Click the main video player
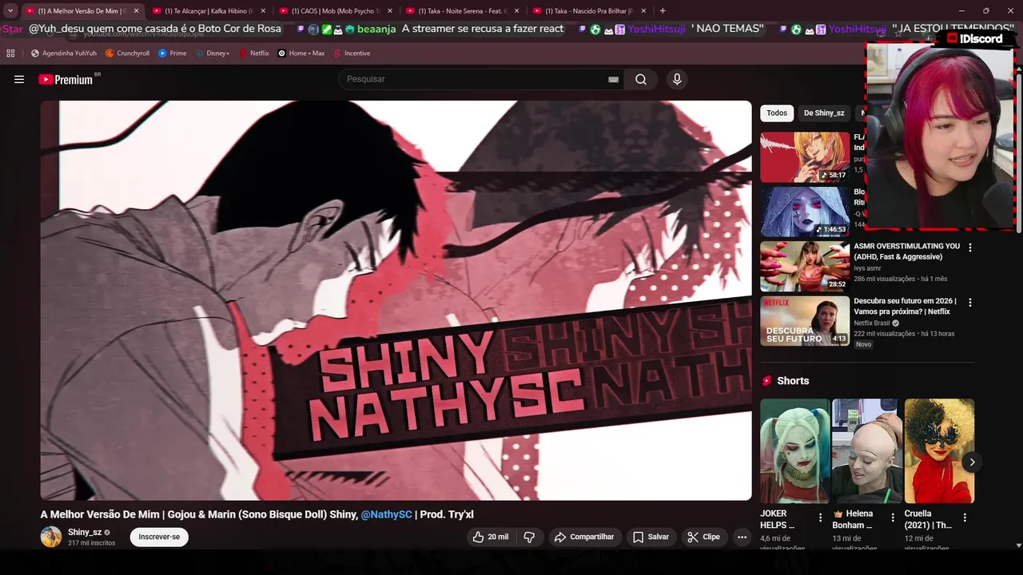1023x575 pixels. 396,300
